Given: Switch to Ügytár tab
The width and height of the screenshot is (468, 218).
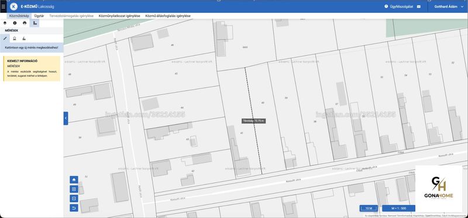Looking at the screenshot, I should (39, 16).
